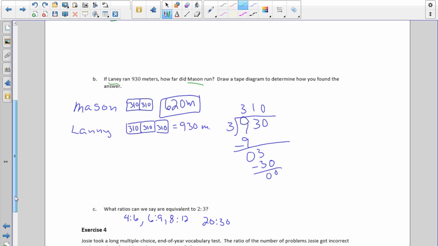Move toolbar with up-down arrow button
Screen dimensions: 438x246
[430, 14]
